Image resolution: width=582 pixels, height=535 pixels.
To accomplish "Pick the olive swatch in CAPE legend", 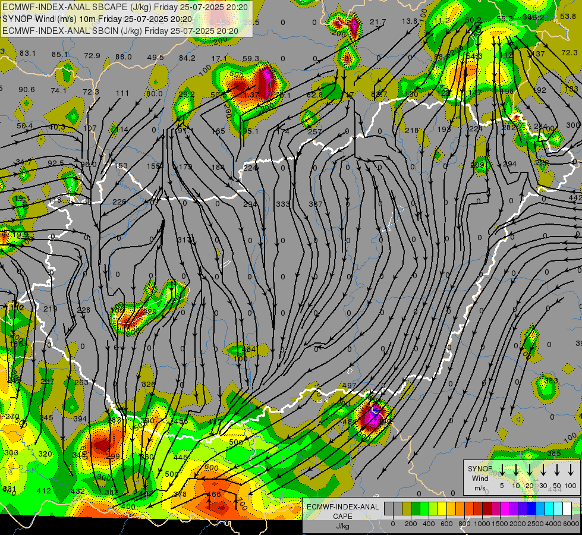I will coord(407,509).
